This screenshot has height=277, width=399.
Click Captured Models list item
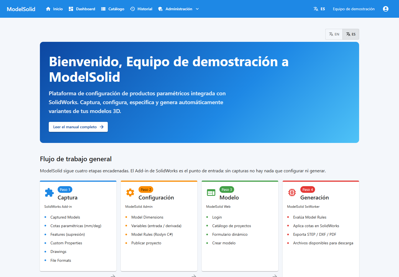pyautogui.click(x=65, y=217)
